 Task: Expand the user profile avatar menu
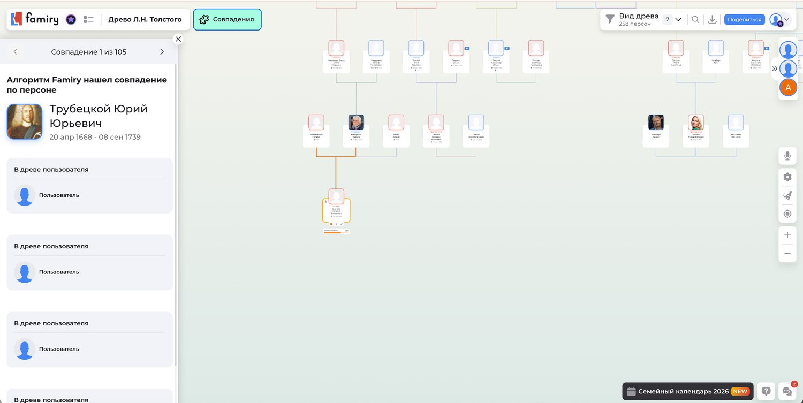pos(779,20)
